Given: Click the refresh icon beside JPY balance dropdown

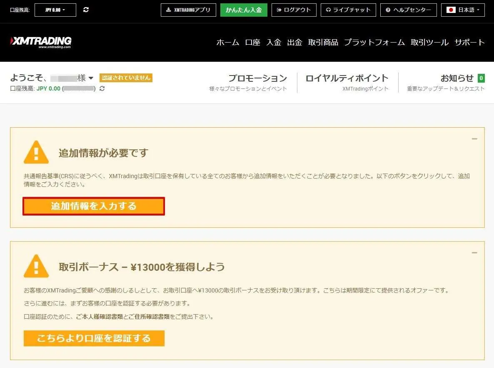Looking at the screenshot, I should pos(86,10).
